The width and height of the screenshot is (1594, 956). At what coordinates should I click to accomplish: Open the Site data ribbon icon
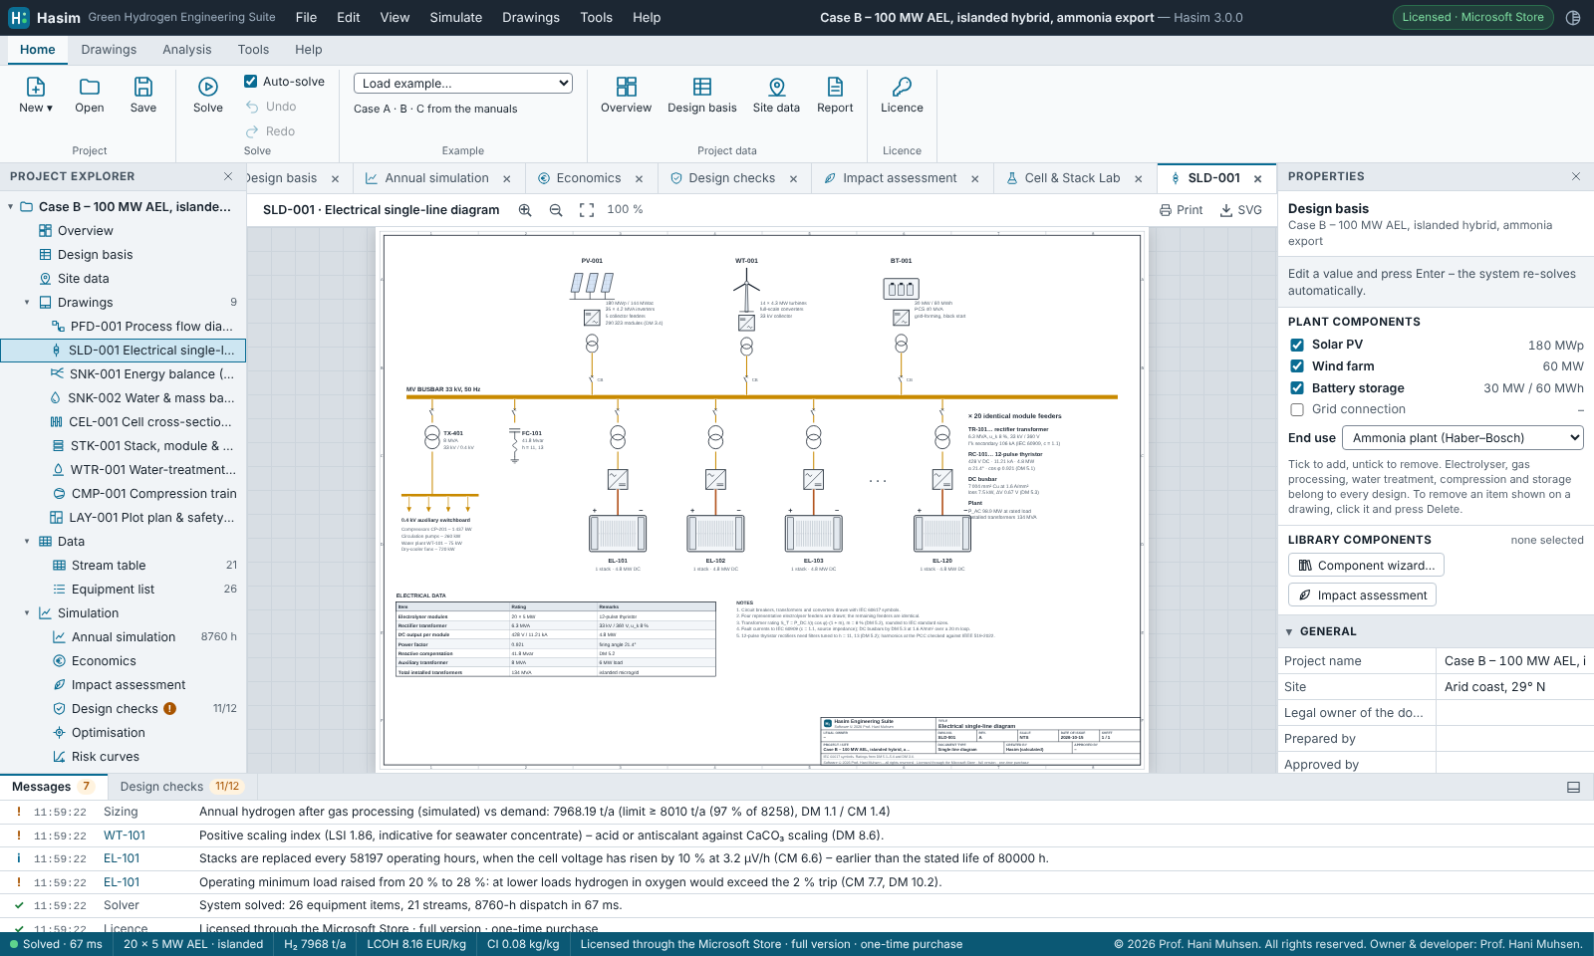pyautogui.click(x=776, y=88)
